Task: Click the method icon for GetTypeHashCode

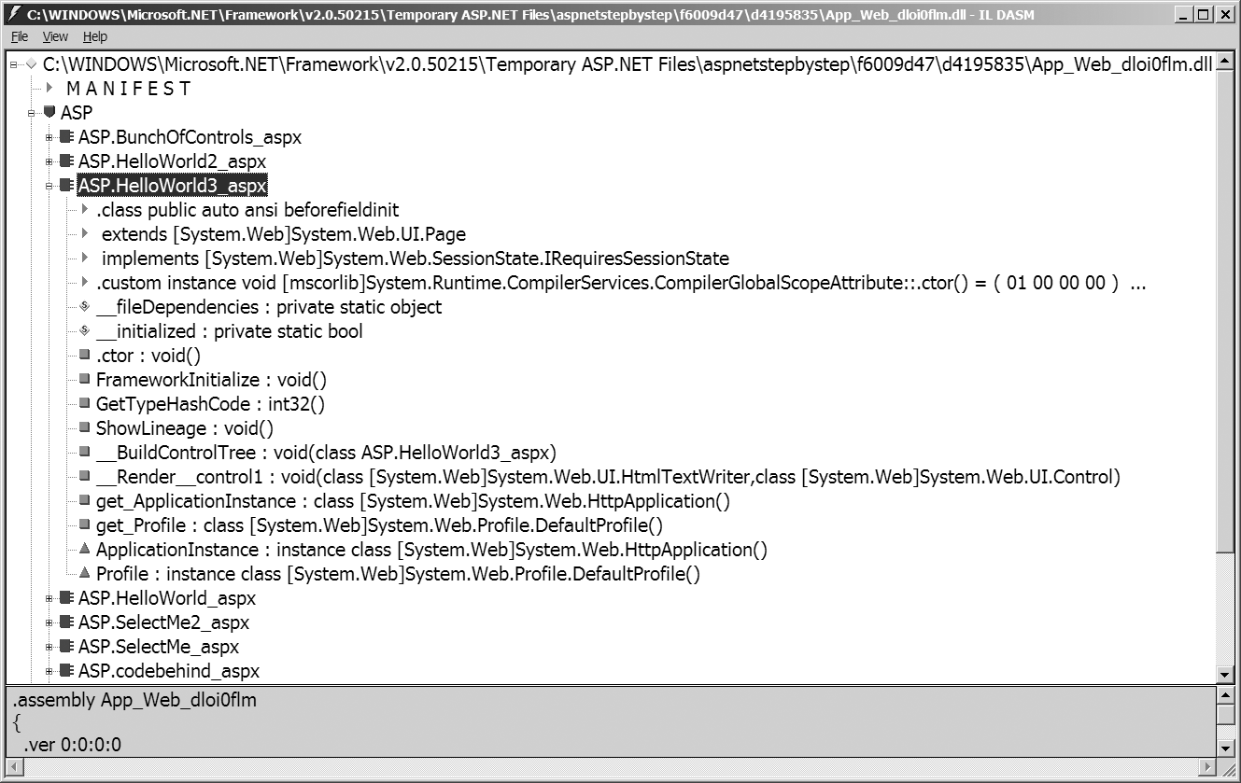Action: coord(85,404)
